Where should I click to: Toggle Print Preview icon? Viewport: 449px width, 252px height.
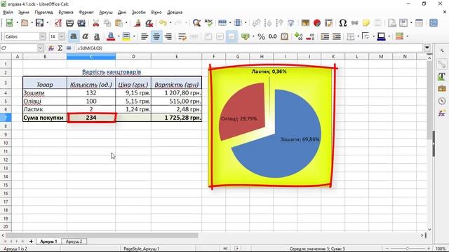(81, 23)
